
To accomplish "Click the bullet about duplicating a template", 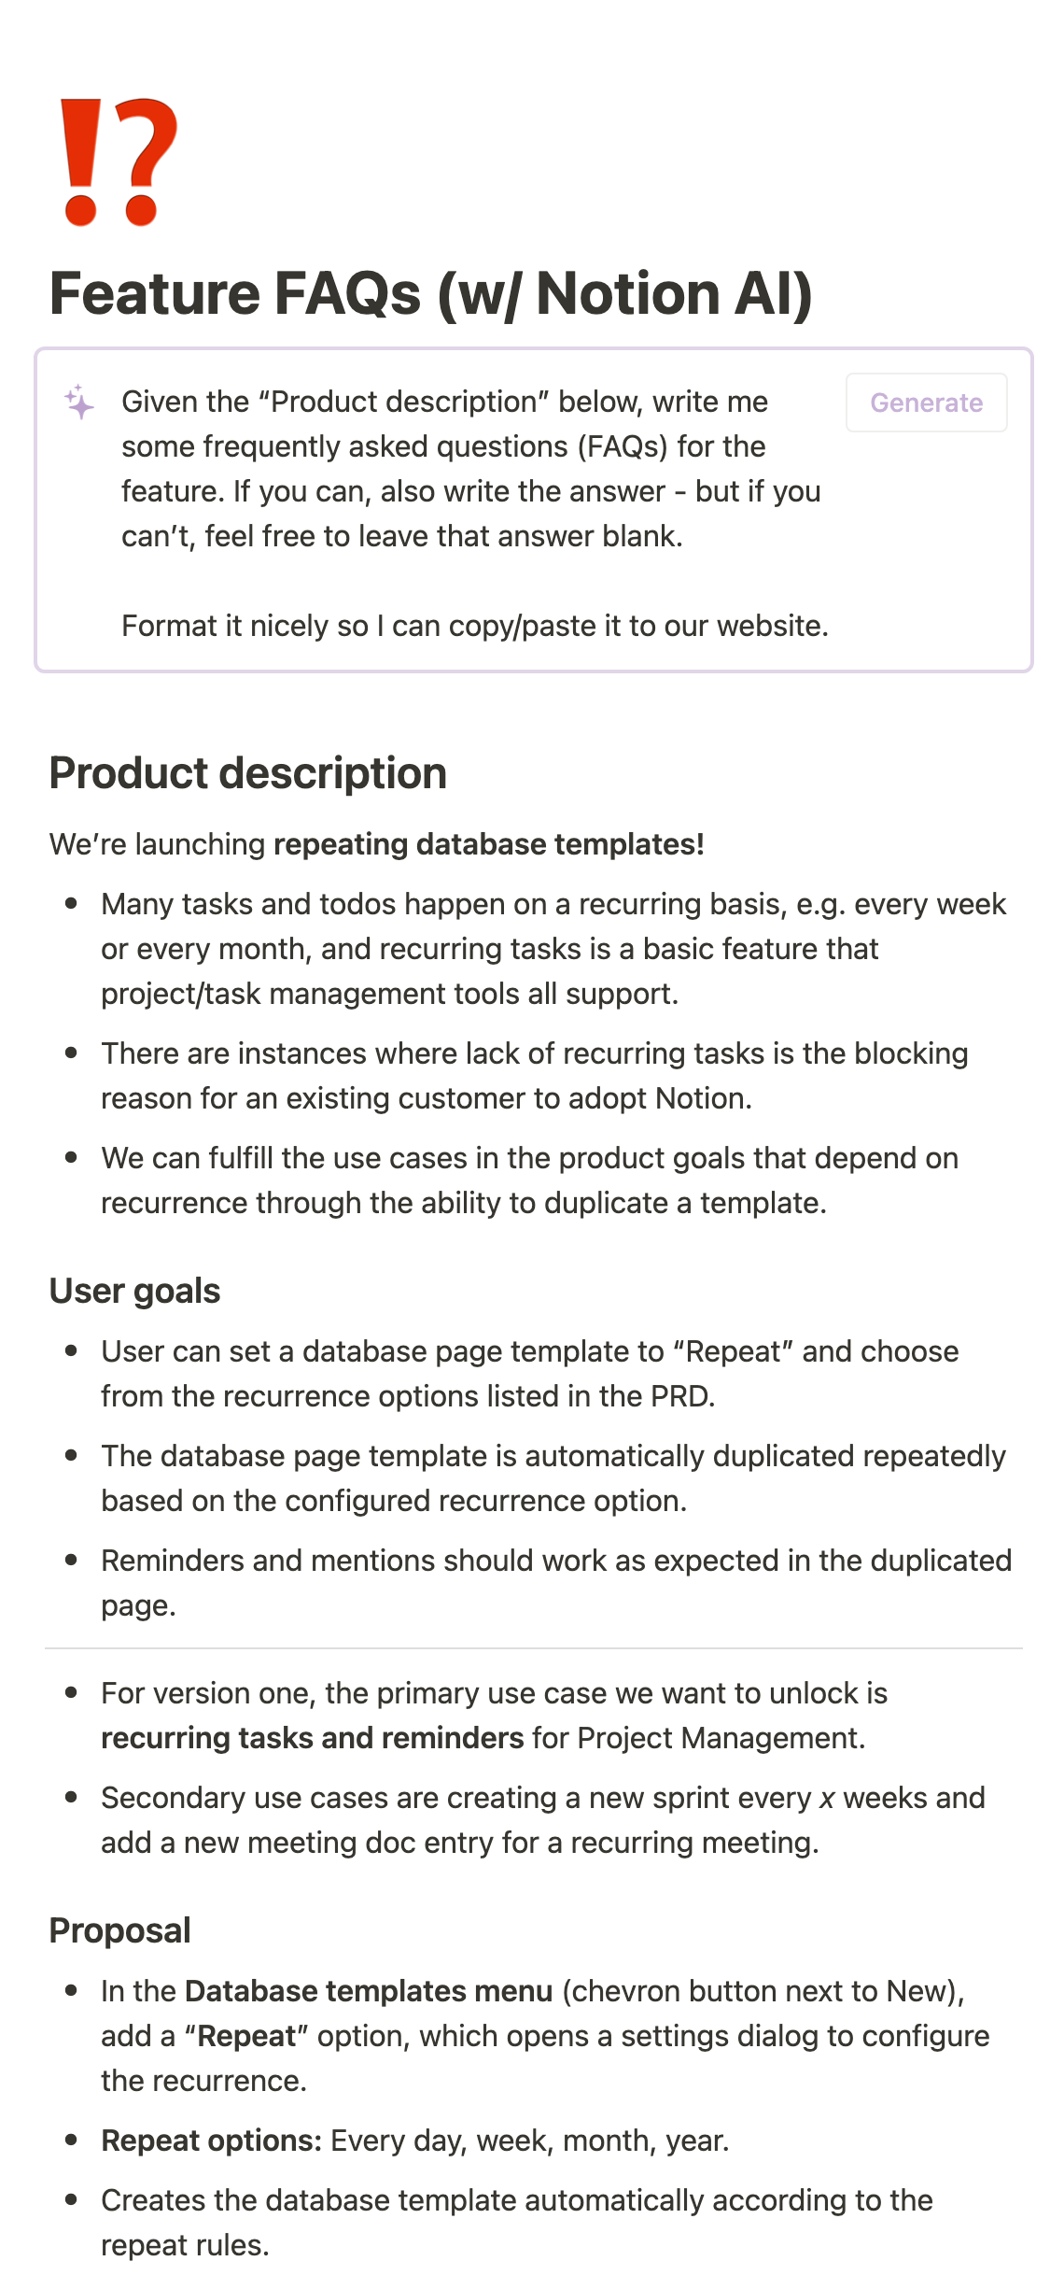I will tap(529, 1180).
